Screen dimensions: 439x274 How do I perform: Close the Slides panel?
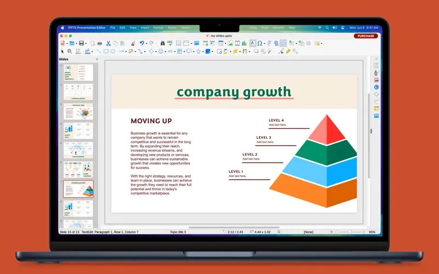(x=97, y=59)
